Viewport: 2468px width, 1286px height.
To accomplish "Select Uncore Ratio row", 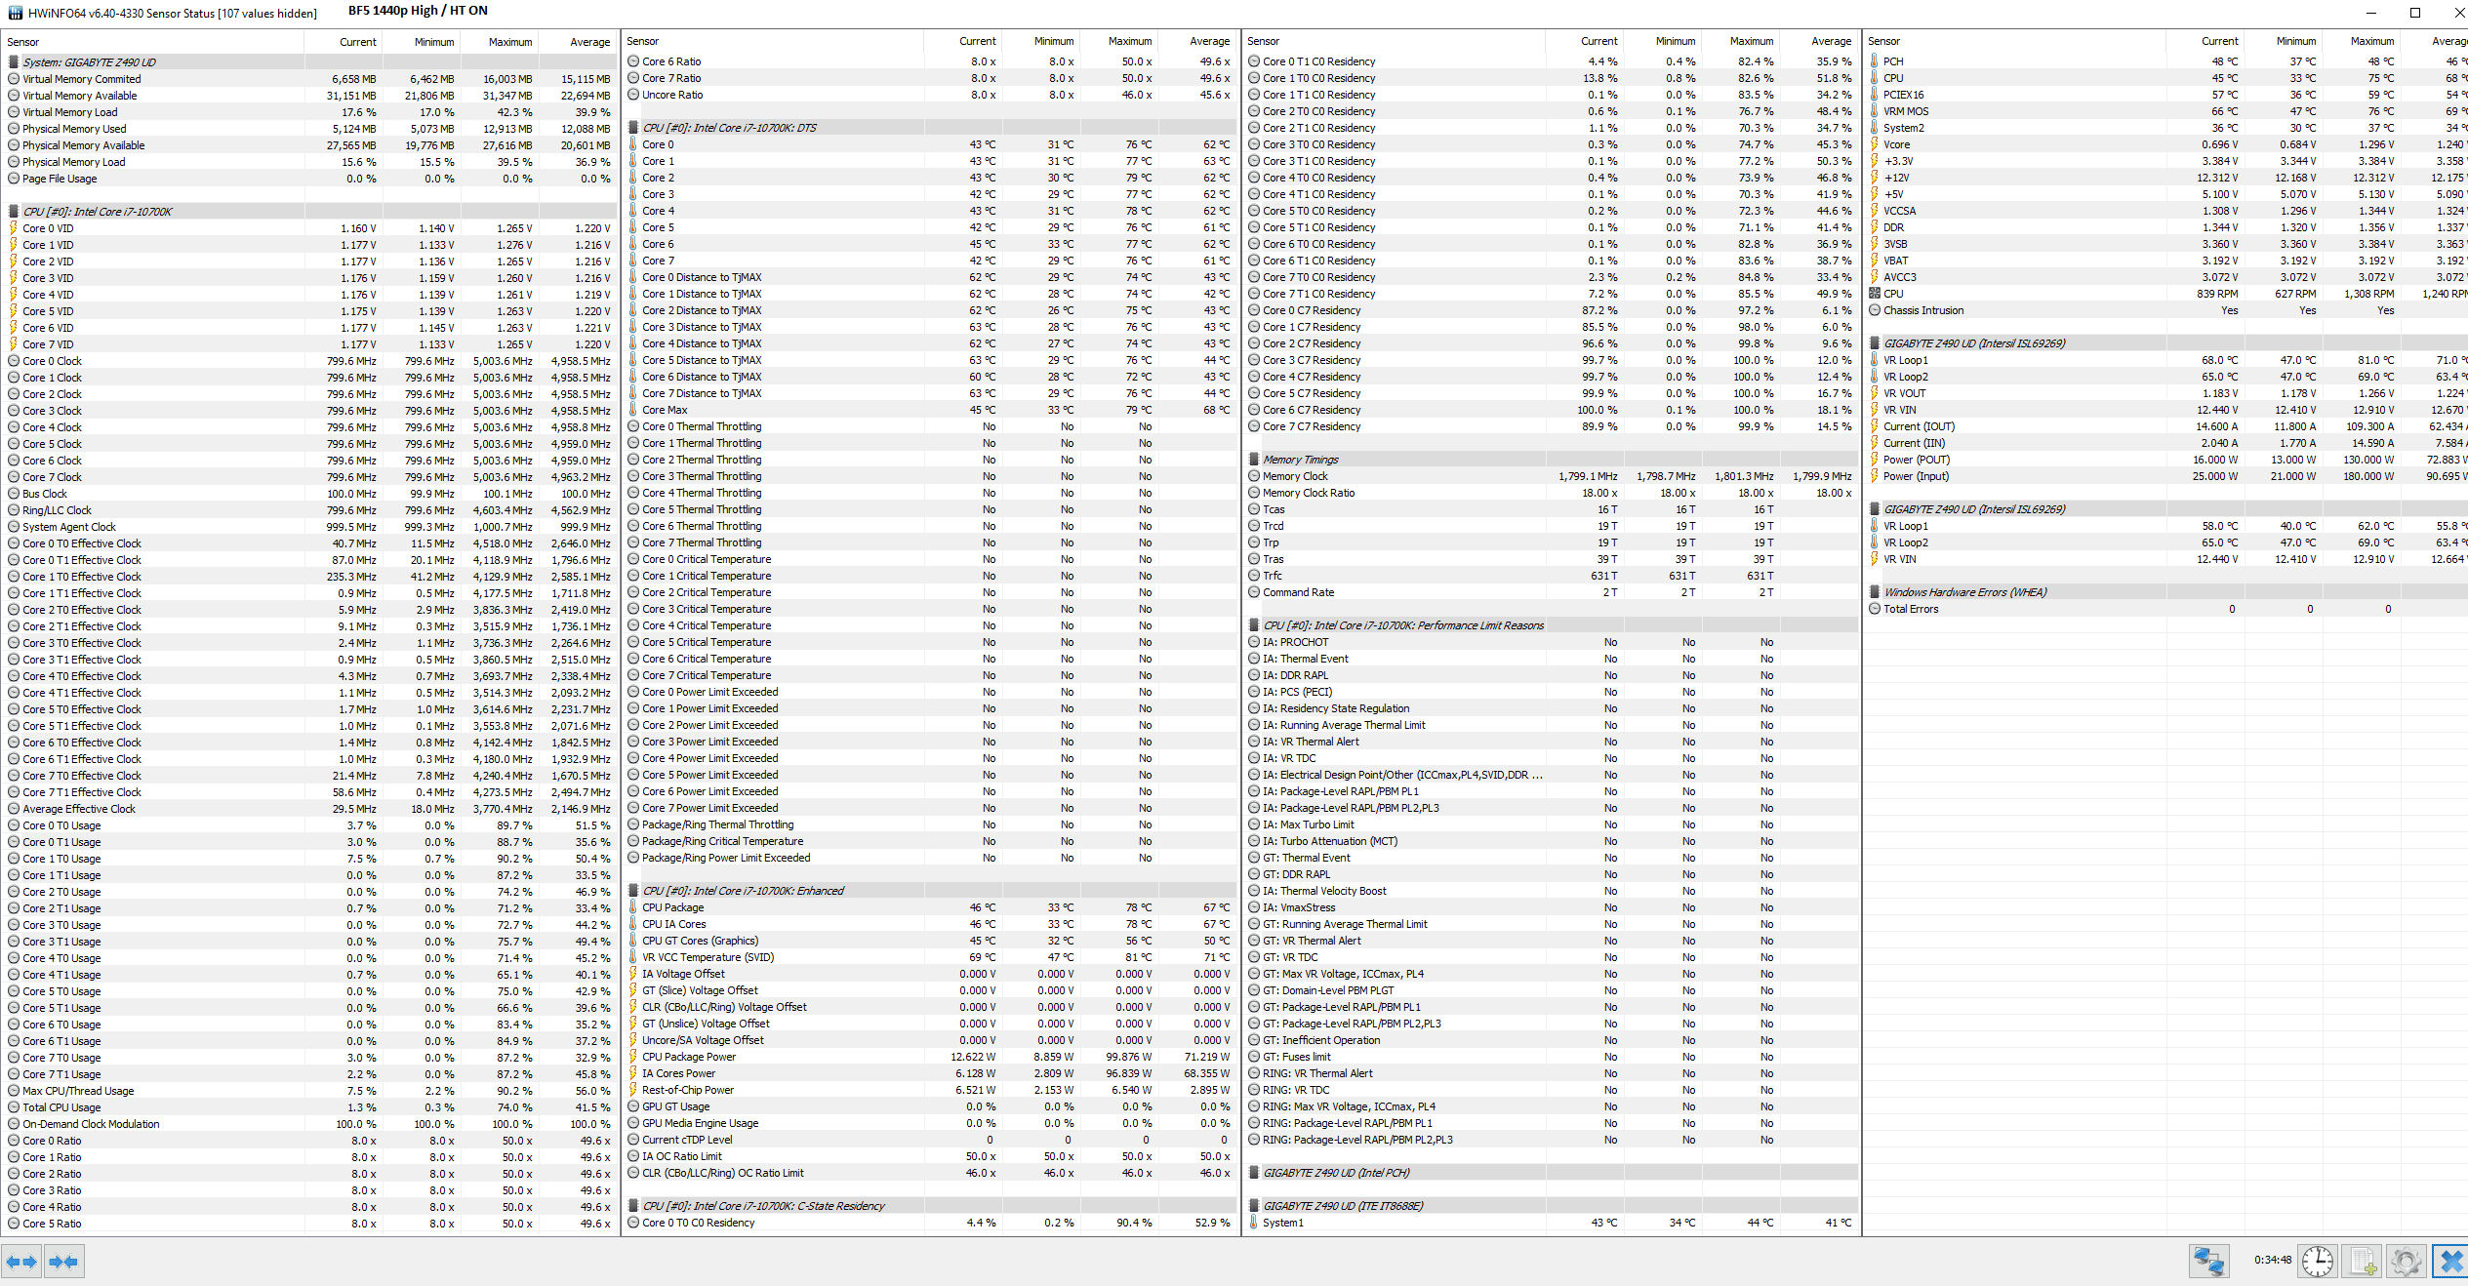I will (x=930, y=95).
